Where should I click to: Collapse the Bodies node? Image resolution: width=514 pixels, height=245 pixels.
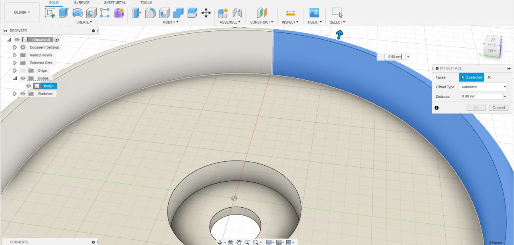coord(15,78)
